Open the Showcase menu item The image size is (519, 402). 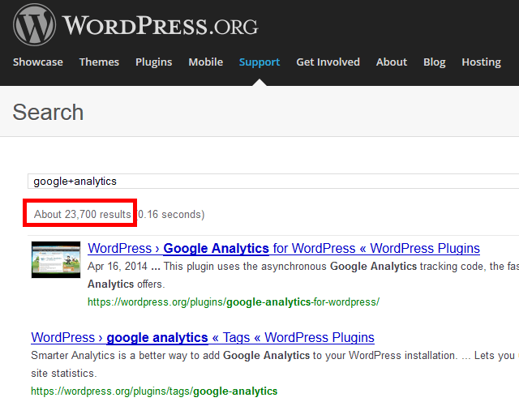click(38, 62)
